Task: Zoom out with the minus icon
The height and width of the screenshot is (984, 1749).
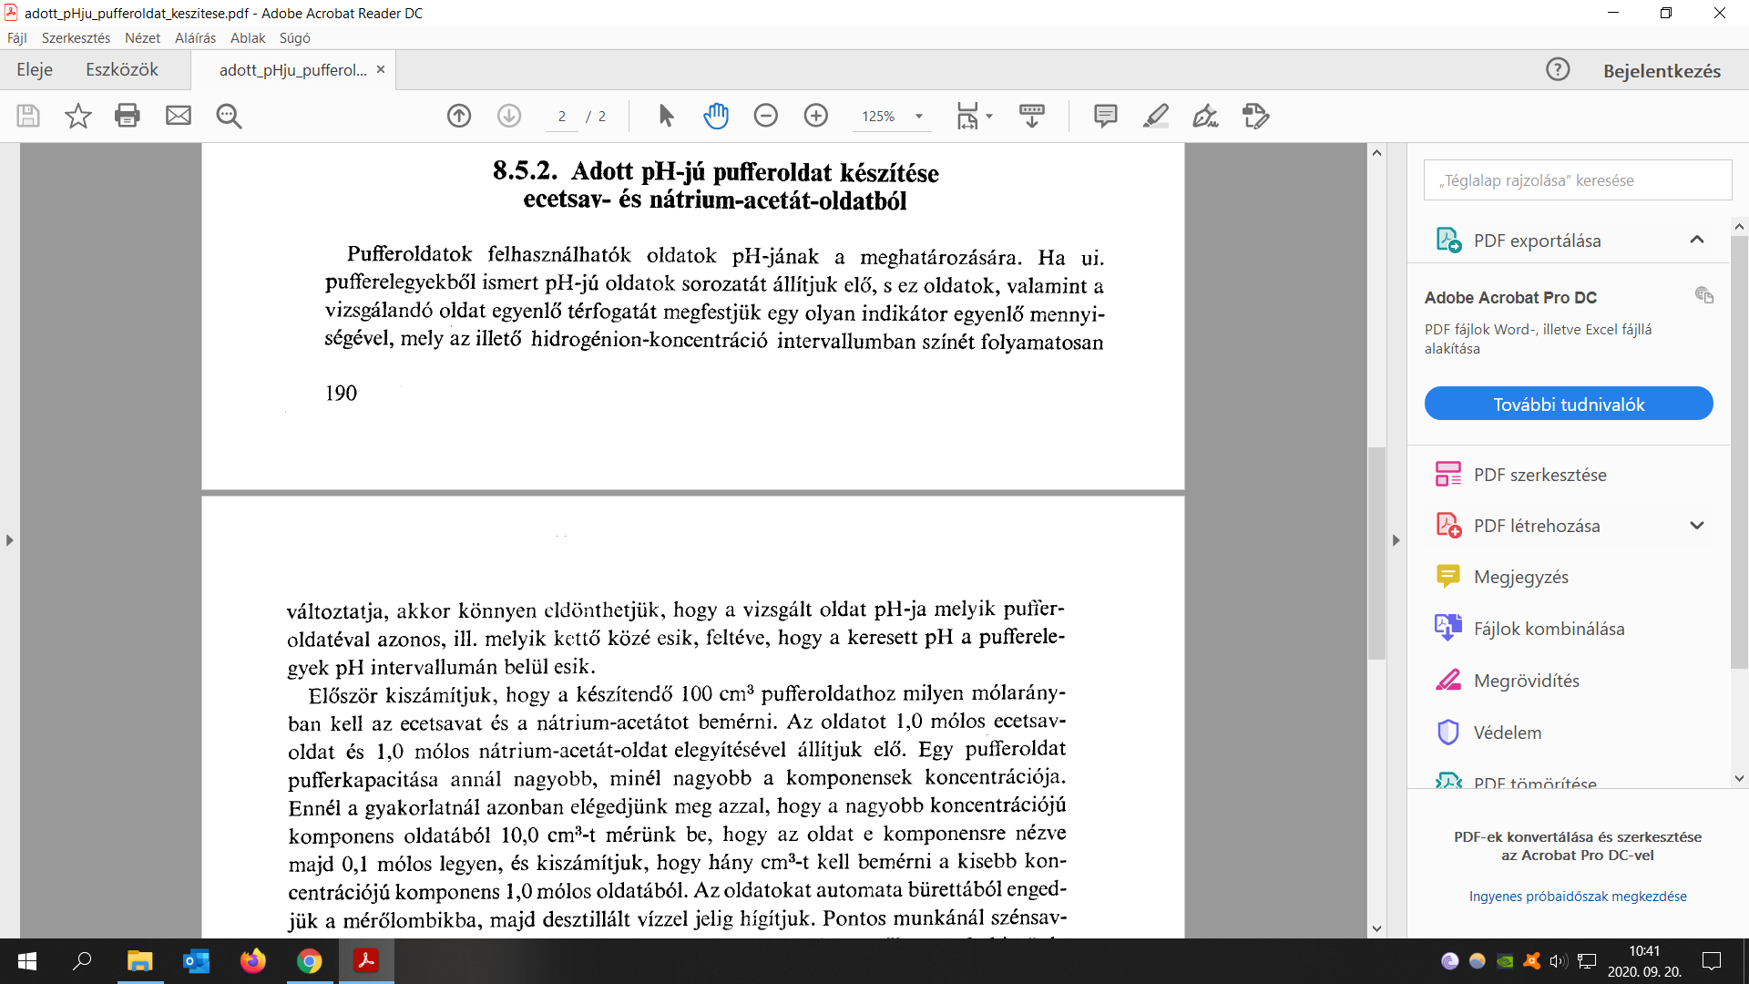Action: coord(766,116)
